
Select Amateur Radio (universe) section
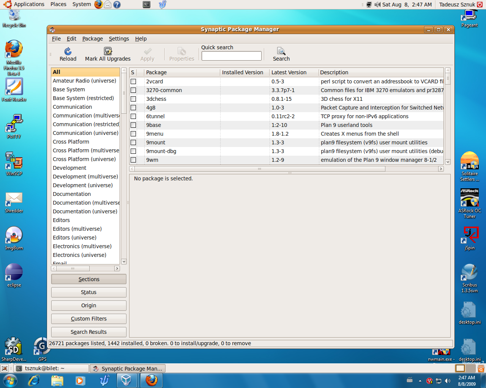click(85, 81)
